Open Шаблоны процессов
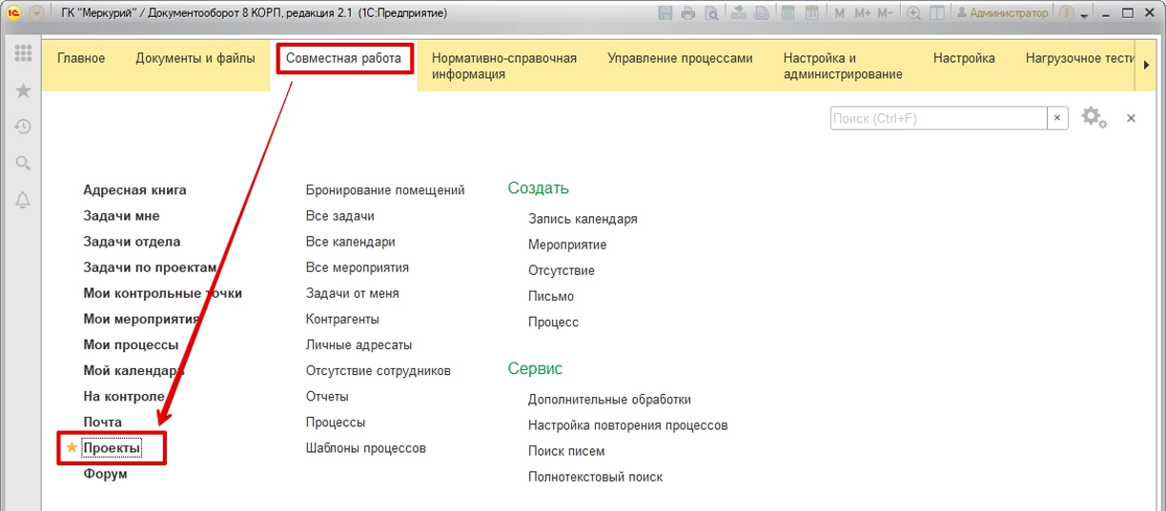The image size is (1166, 511). [366, 447]
